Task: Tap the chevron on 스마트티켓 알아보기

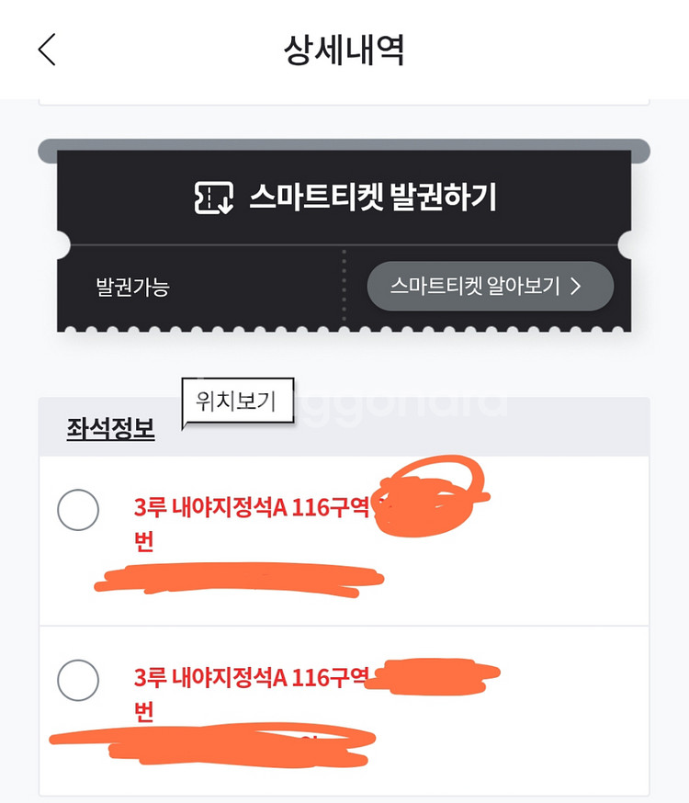Action: 576,287
